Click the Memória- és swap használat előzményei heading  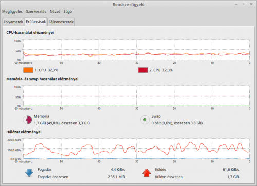pos(42,79)
